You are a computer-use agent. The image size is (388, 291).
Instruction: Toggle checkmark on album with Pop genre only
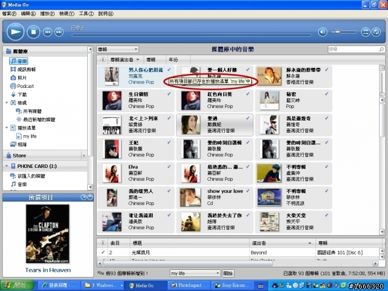[x=326, y=94]
